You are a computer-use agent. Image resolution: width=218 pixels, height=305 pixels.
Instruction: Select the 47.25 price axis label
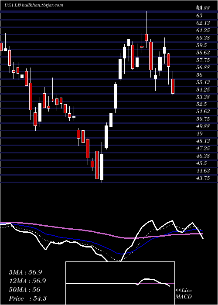(203, 148)
